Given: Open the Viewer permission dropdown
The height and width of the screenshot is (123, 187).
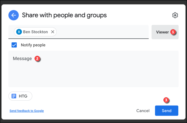Looking at the screenshot, I should coord(163,32).
